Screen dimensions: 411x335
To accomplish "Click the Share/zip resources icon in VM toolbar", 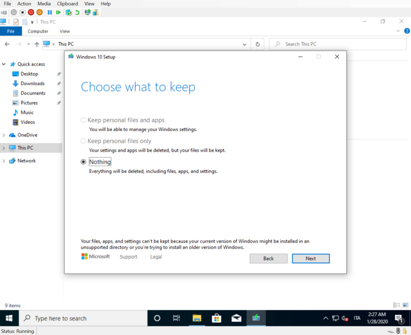I will [x=96, y=12].
